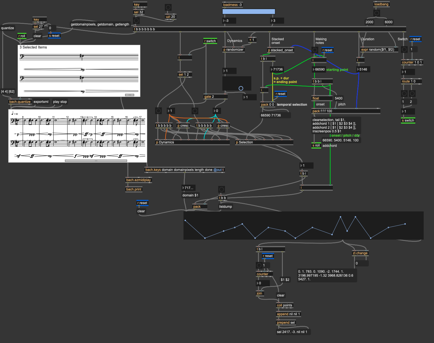Select the bach.print object
Image resolution: width=434 pixels, height=343 pixels.
[x=134, y=189]
